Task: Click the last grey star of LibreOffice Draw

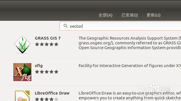Action: pyautogui.click(x=56, y=99)
